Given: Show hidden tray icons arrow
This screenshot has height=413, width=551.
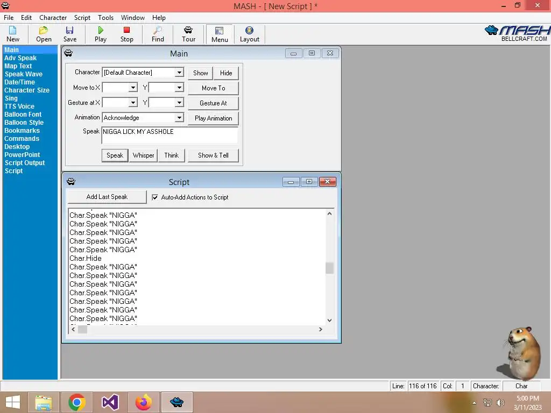Looking at the screenshot, I should click(x=475, y=403).
